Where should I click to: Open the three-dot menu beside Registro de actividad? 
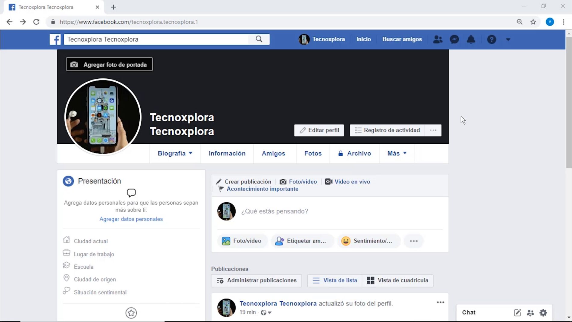433,130
